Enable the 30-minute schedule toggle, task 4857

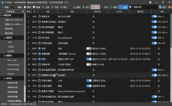[x=89, y=64]
